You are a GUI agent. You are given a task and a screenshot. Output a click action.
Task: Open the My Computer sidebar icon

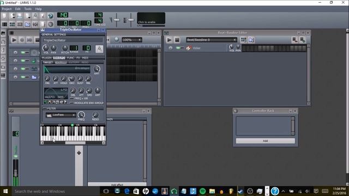(x=3, y=76)
